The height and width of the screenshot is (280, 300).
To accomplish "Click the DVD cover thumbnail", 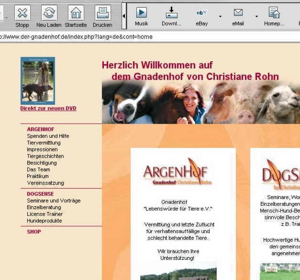I will (38, 80).
